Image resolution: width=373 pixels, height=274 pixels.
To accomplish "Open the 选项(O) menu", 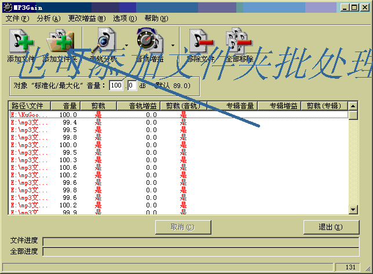I will pyautogui.click(x=125, y=19).
